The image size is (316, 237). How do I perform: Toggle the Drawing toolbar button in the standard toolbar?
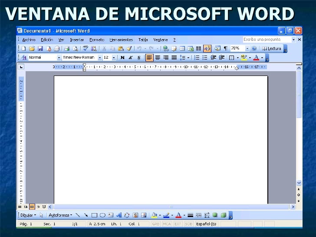pos(207,49)
